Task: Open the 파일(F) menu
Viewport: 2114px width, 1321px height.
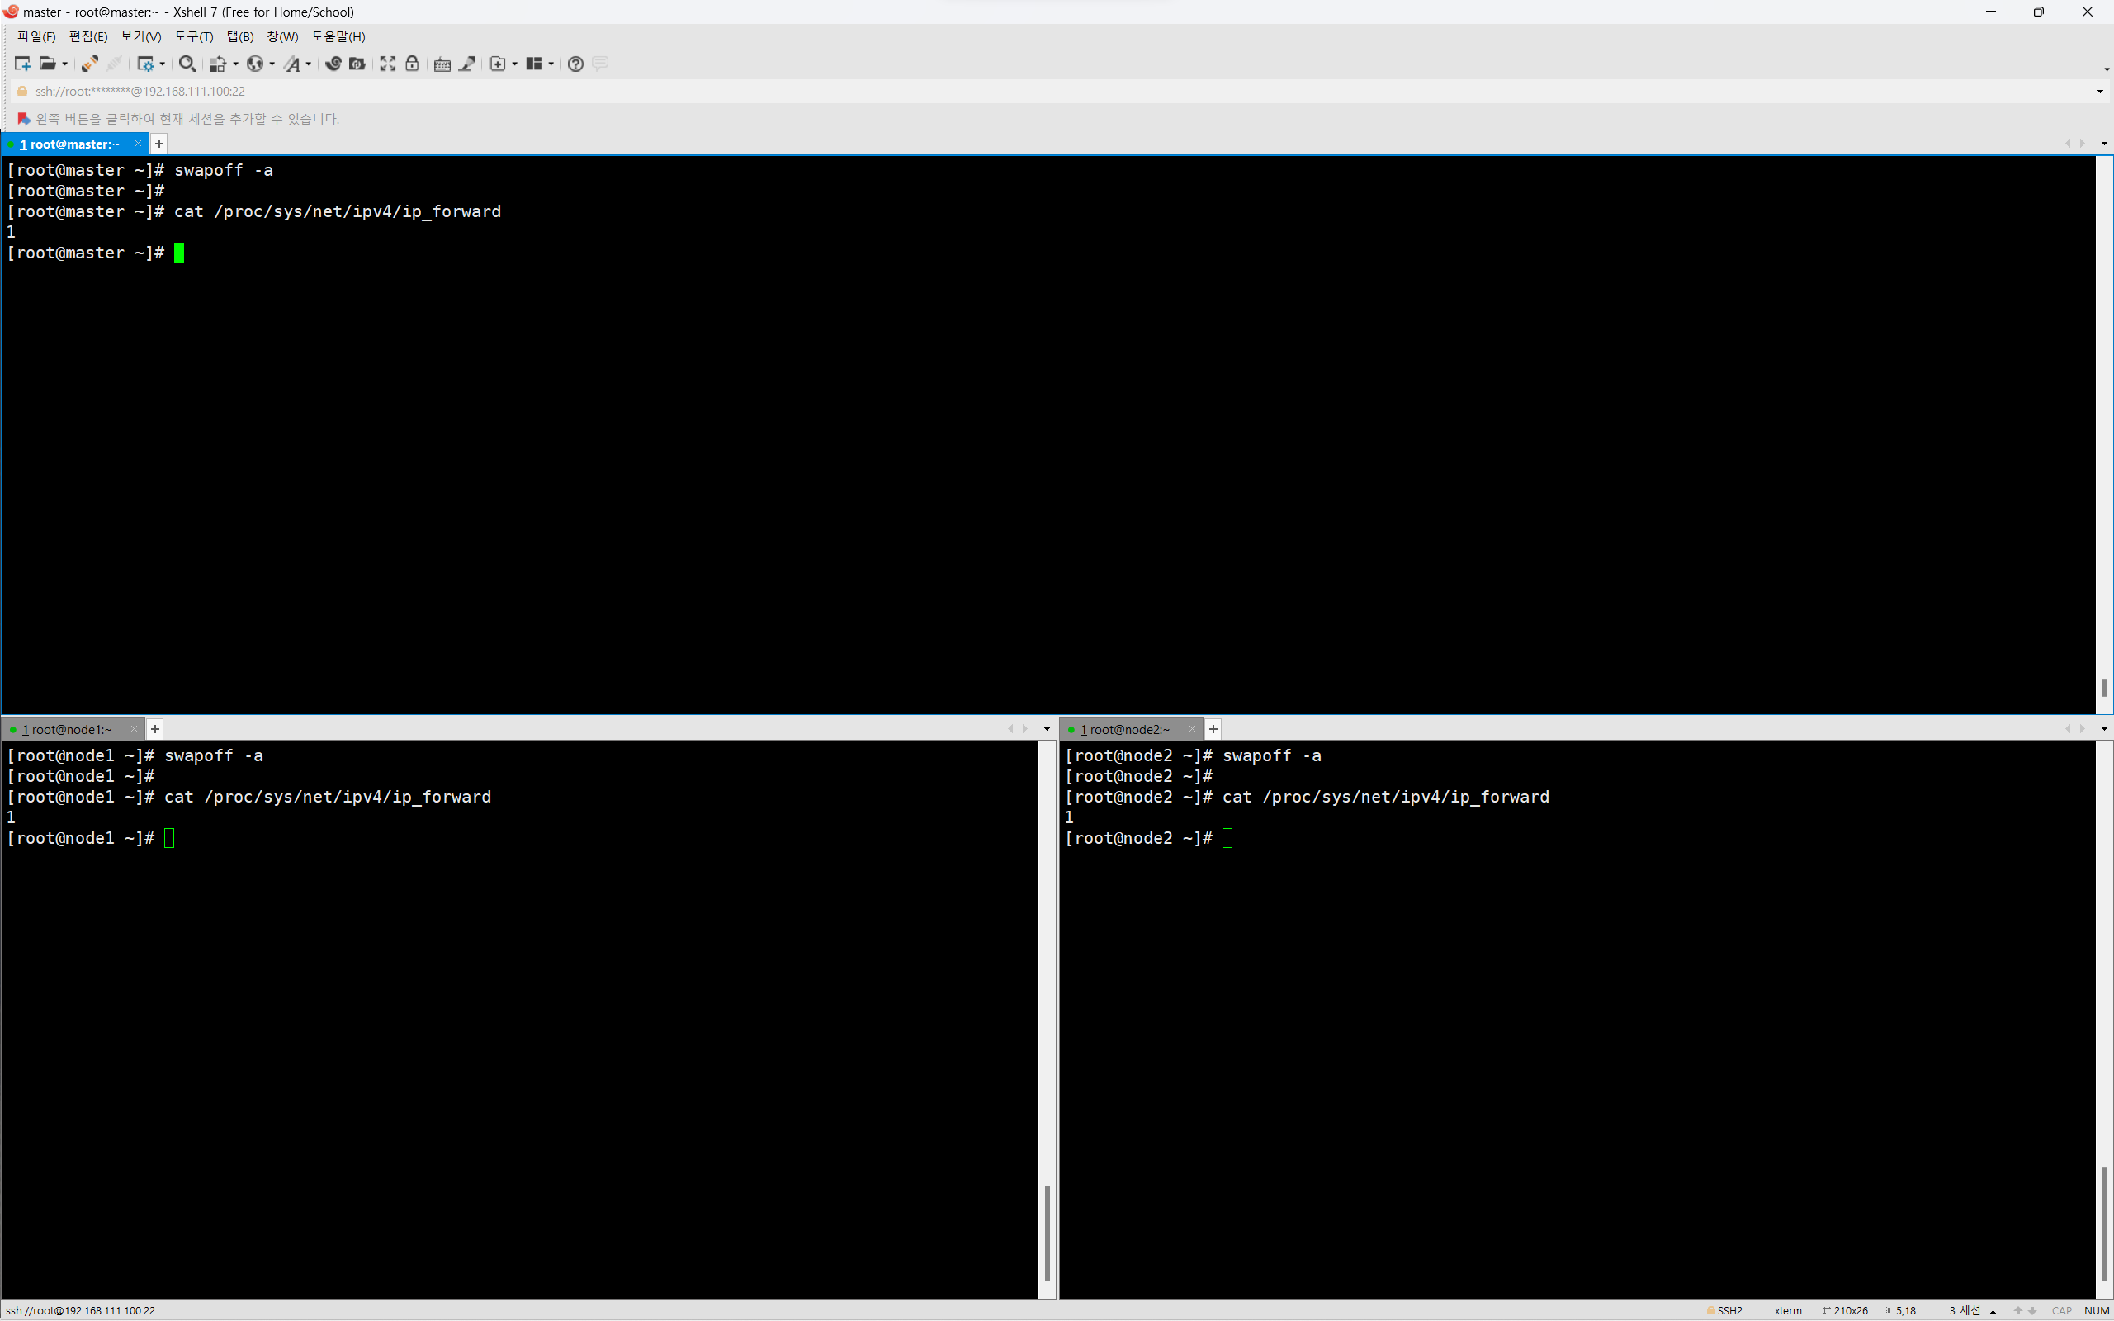Action: (x=35, y=36)
